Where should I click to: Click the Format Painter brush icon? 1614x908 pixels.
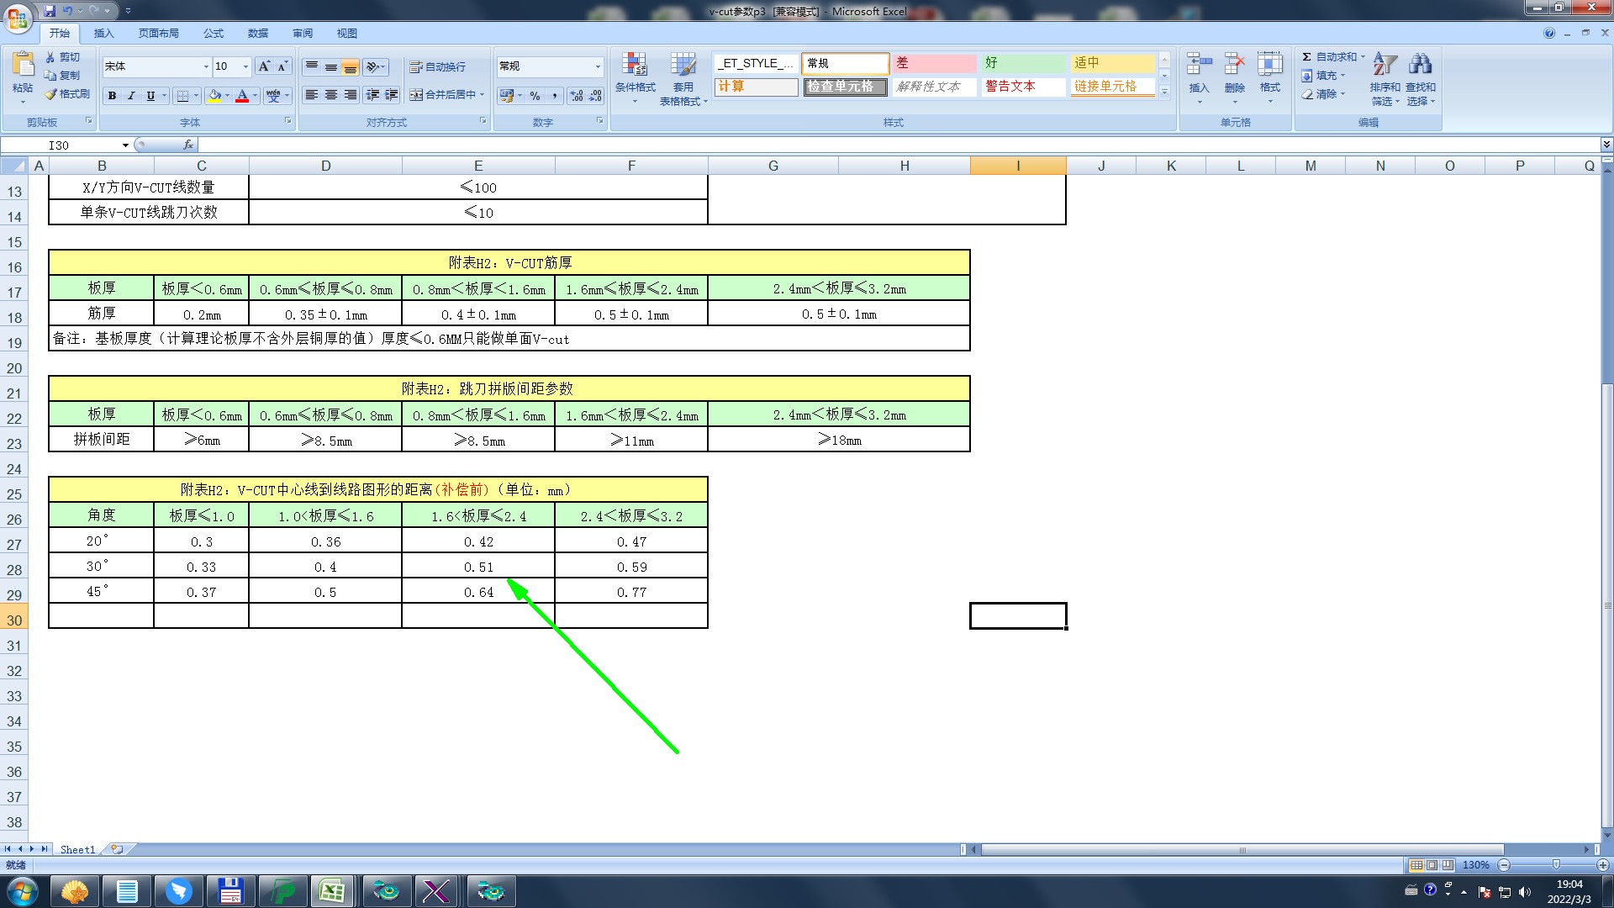click(51, 94)
